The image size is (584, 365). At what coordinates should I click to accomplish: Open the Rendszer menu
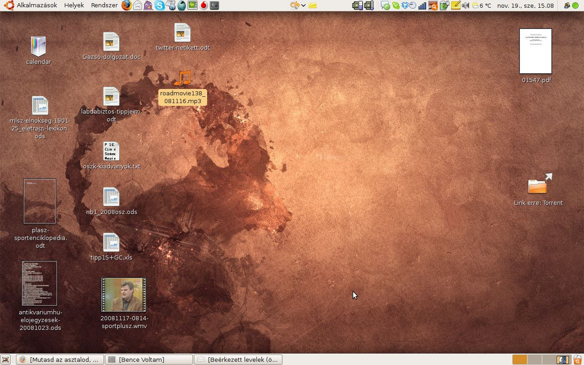coord(104,5)
